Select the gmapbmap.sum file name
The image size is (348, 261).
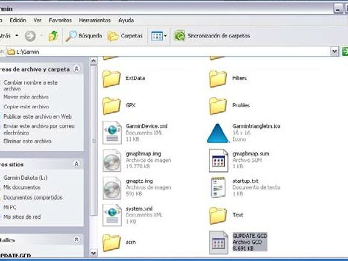tap(251, 154)
